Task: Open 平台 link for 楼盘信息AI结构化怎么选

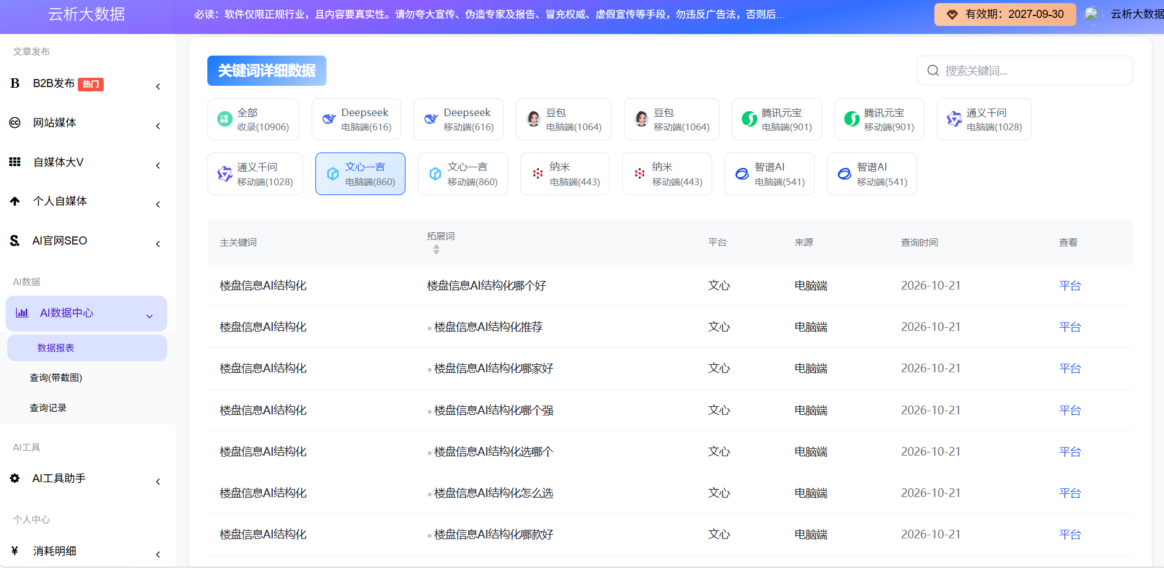Action: [1070, 493]
